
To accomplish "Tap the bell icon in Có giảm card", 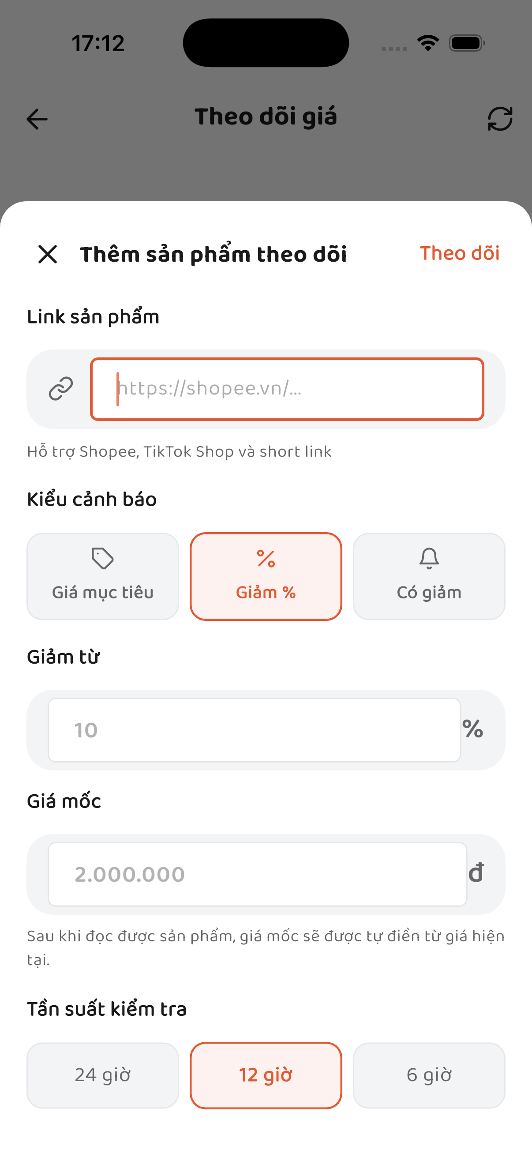I will point(429,558).
